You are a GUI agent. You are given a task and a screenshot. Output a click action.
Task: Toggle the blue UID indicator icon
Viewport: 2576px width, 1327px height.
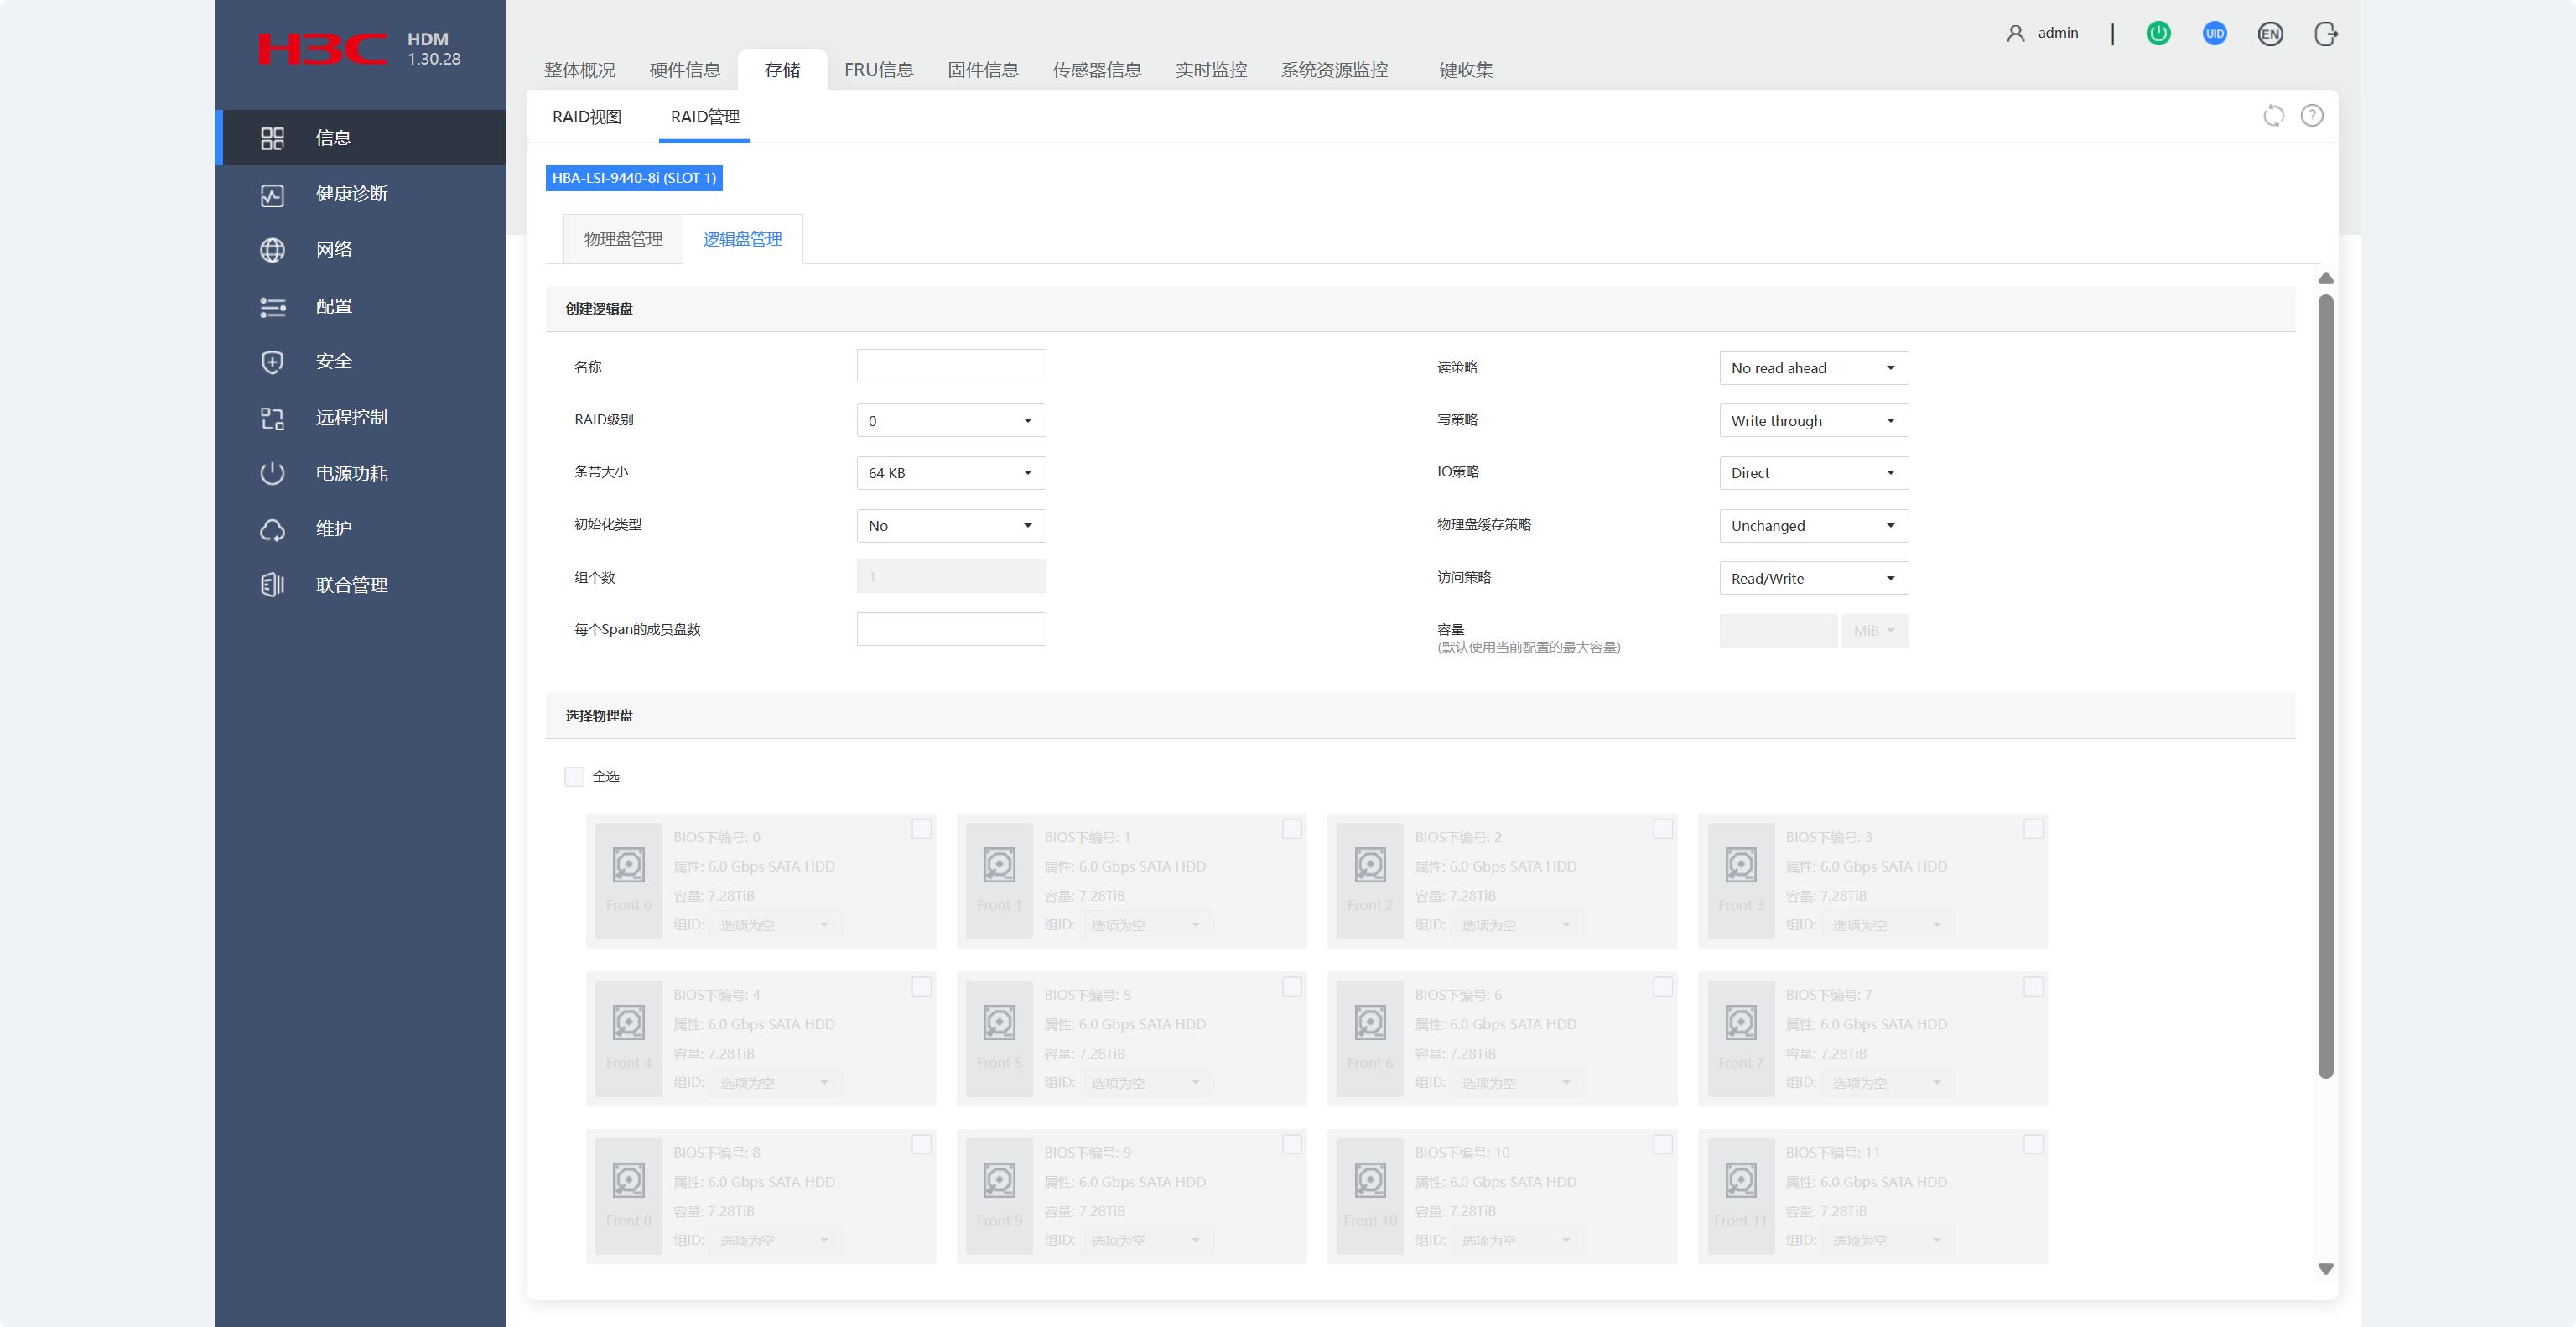point(2214,34)
